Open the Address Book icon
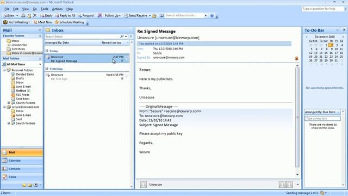Image resolution: width=348 pixels, height=196 pixels. point(161,15)
